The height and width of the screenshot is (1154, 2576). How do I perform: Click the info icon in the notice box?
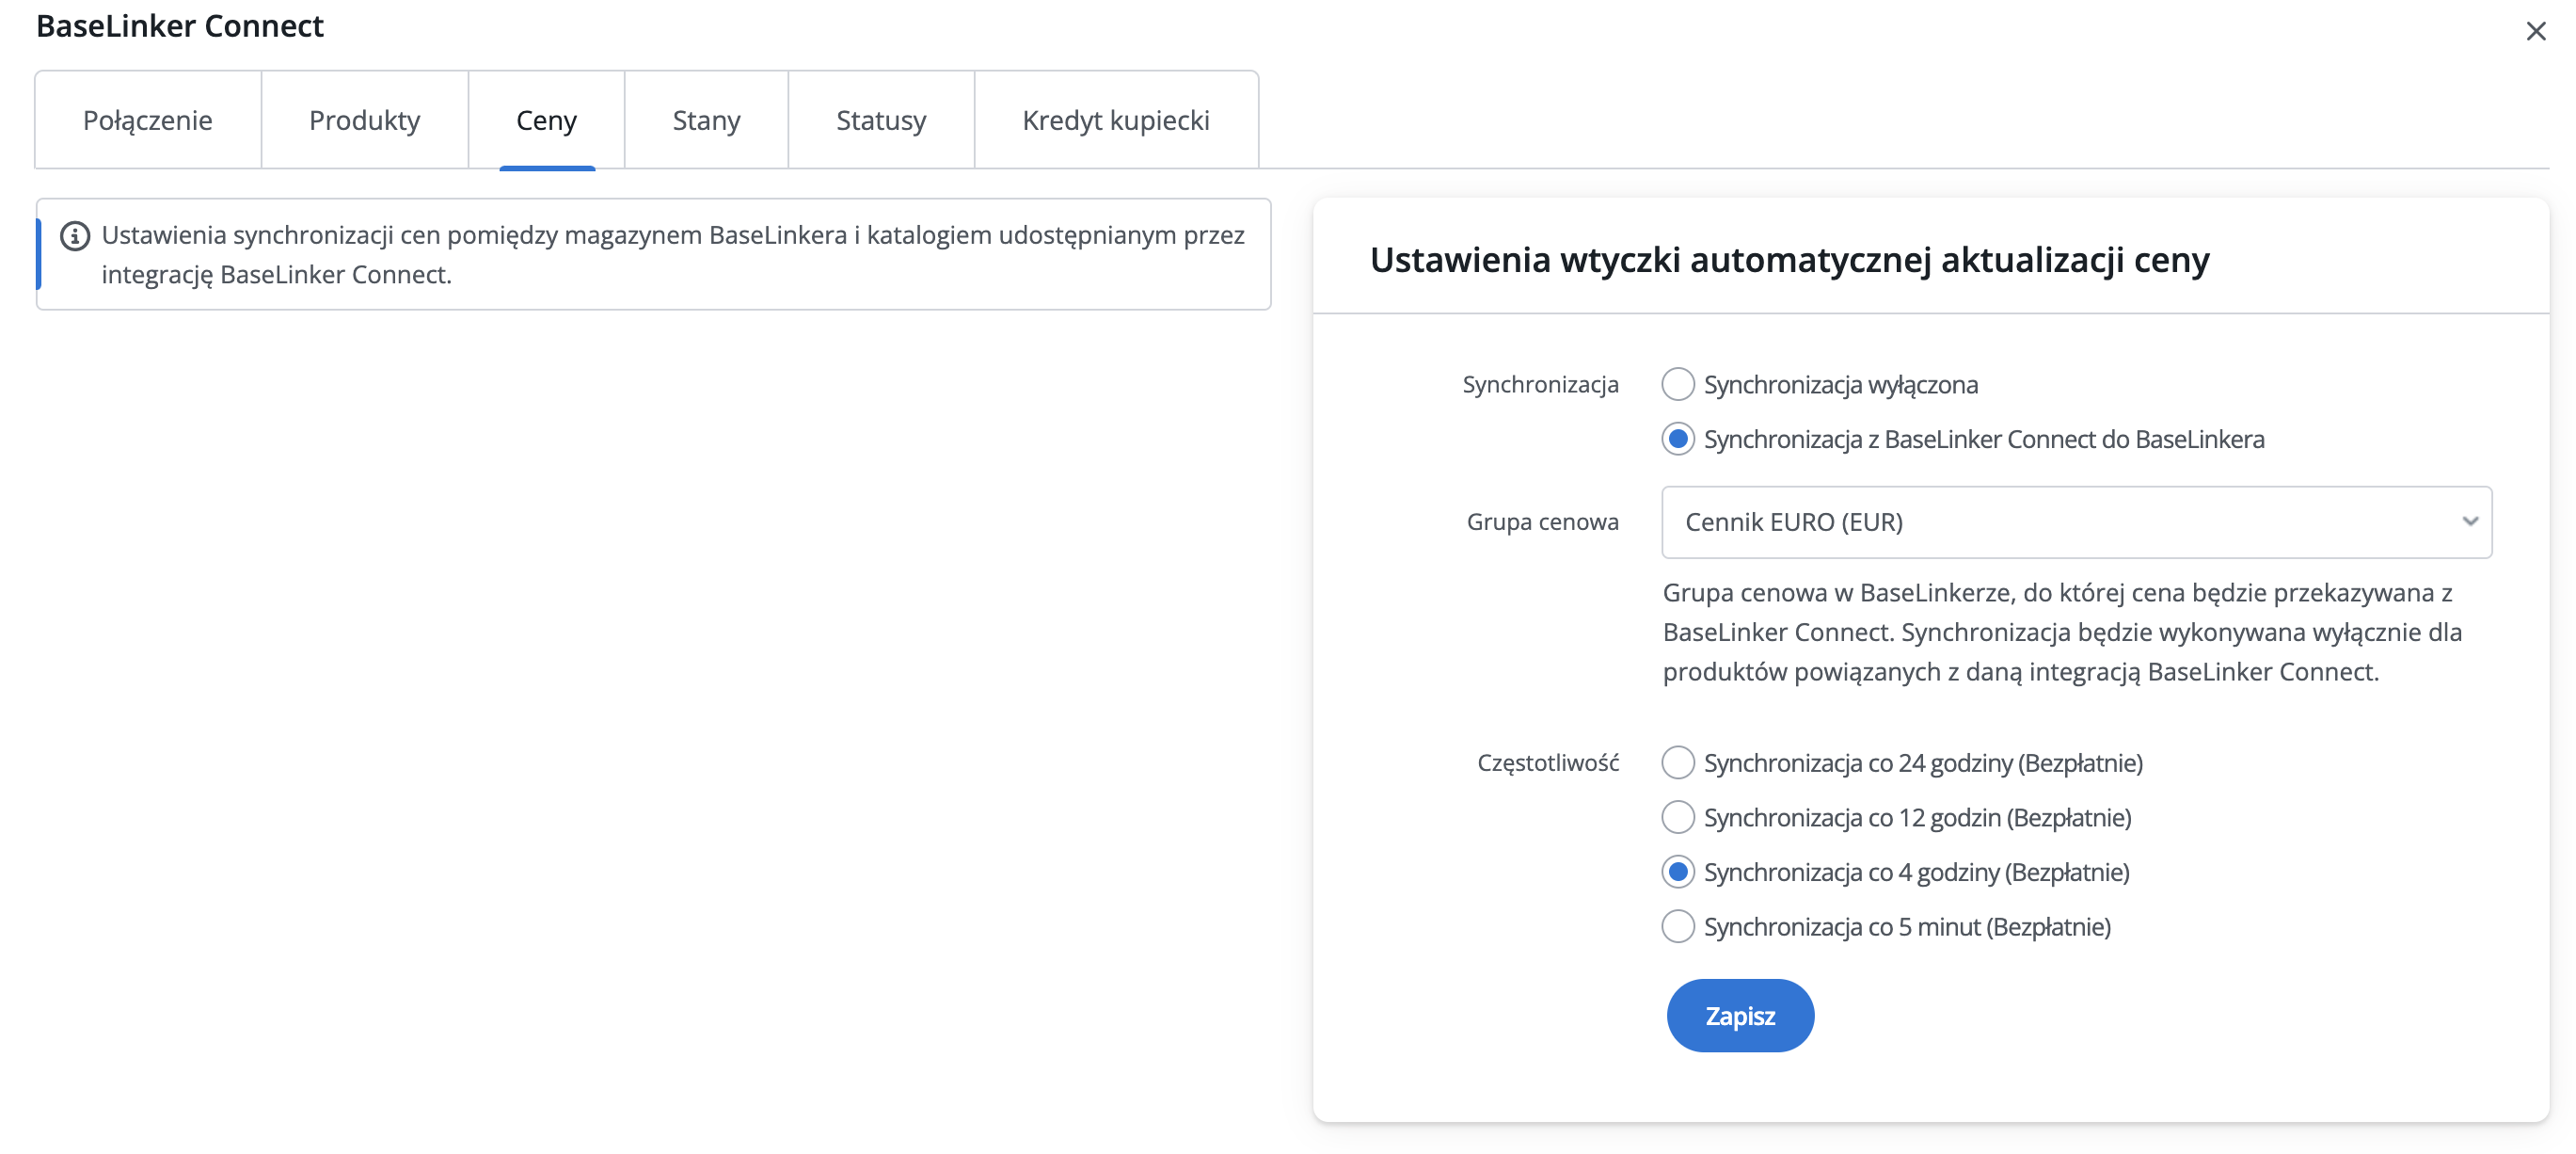click(75, 236)
